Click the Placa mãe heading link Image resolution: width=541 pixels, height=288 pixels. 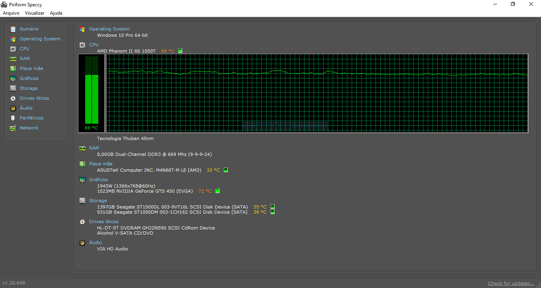[101, 164]
